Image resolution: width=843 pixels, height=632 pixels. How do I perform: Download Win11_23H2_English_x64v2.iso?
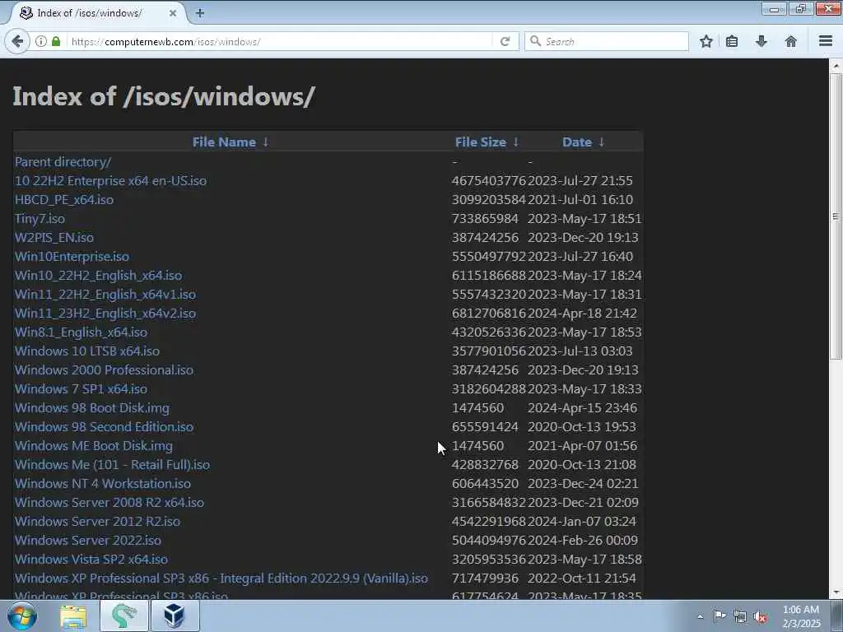pyautogui.click(x=105, y=313)
